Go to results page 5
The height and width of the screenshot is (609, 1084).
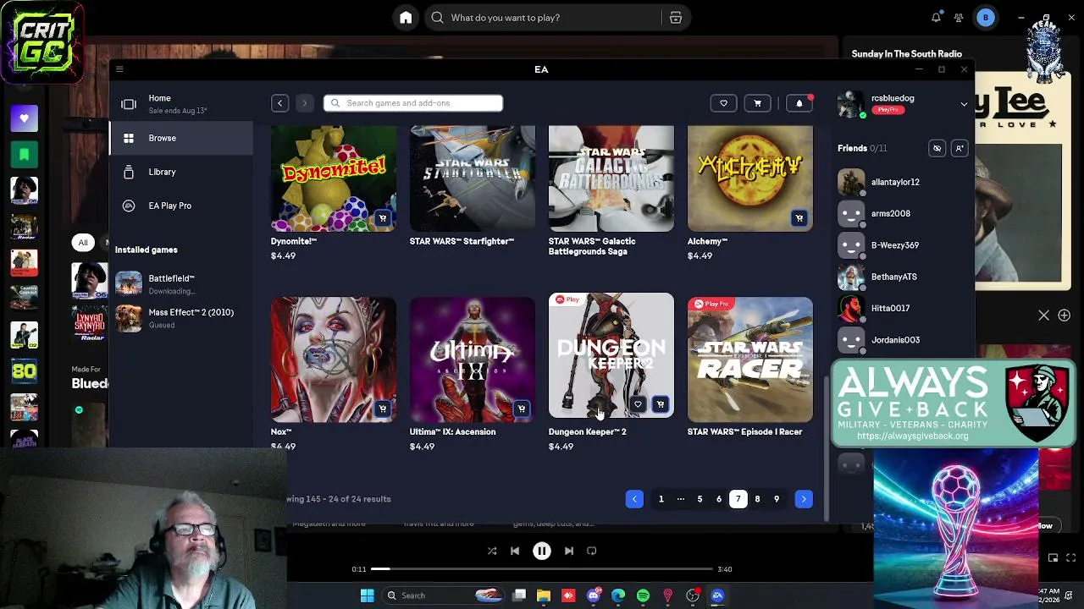(x=700, y=499)
